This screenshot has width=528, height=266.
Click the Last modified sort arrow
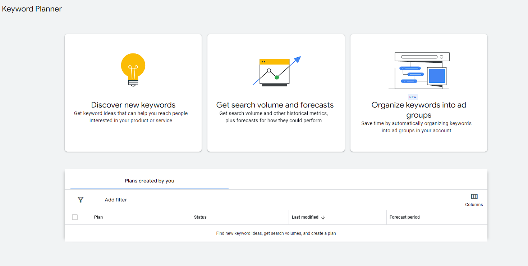point(324,217)
